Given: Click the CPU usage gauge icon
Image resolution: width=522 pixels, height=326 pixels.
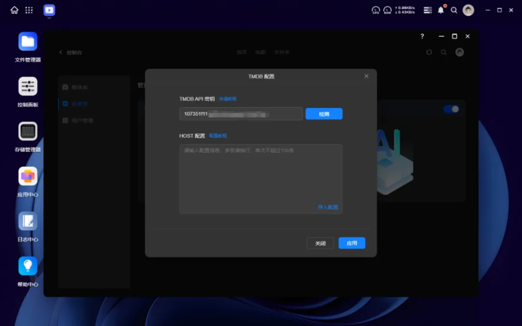Looking at the screenshot, I should 376,10.
